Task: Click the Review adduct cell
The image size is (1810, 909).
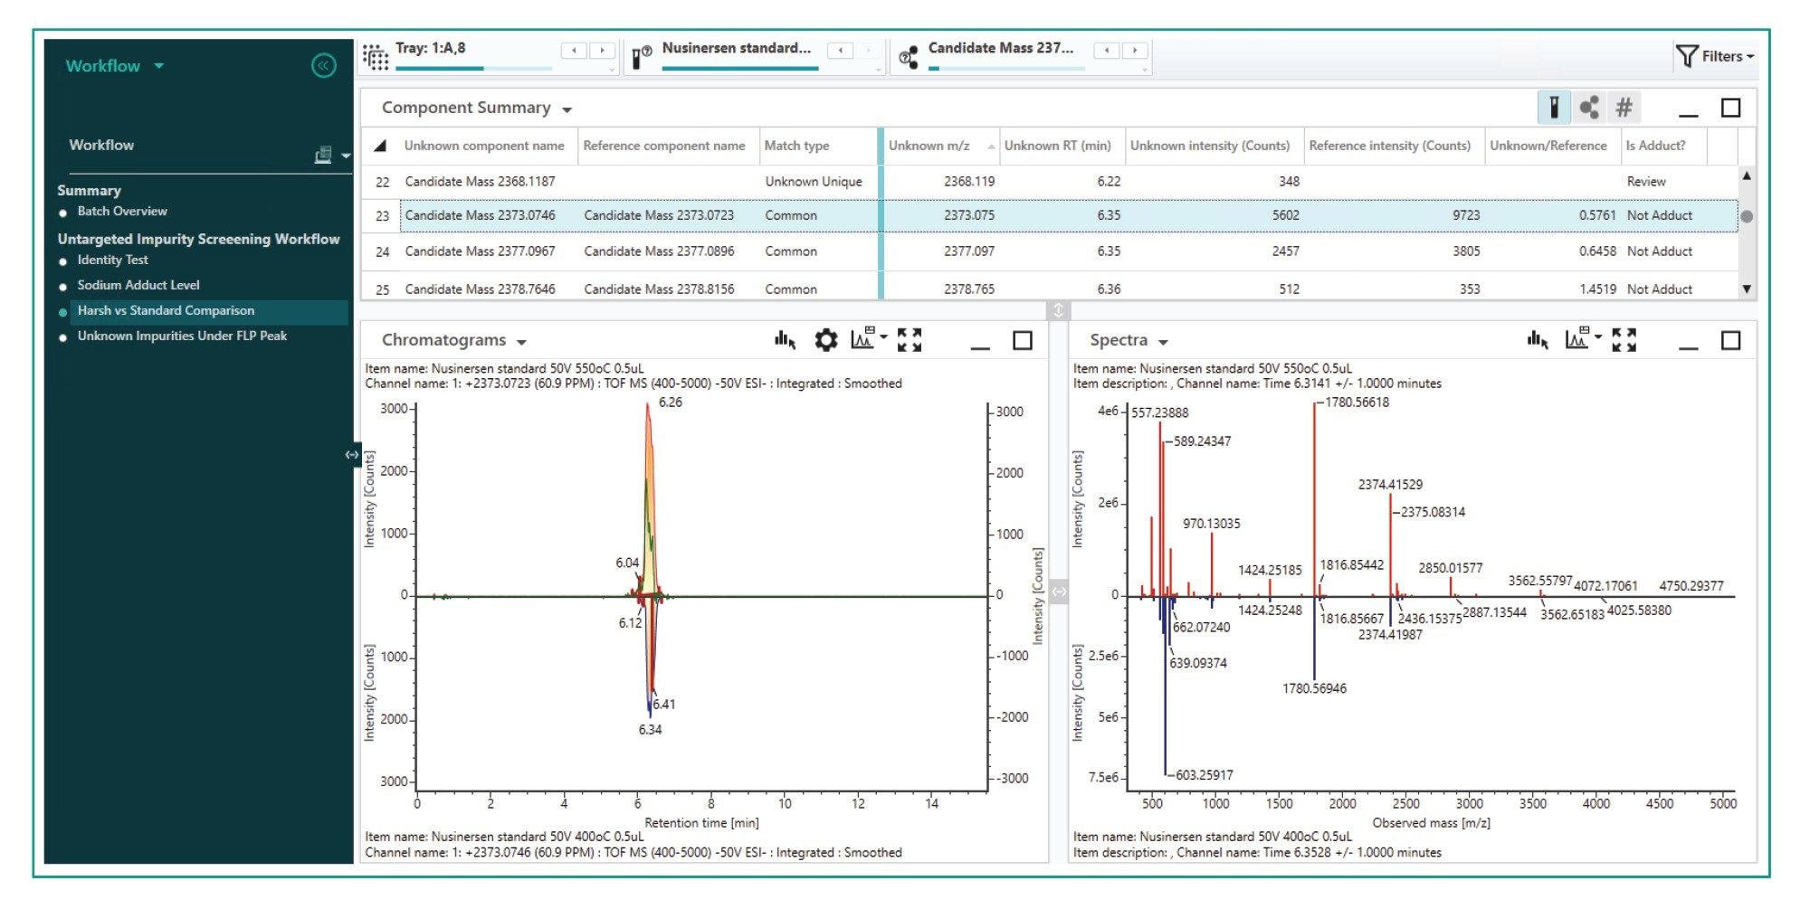Action: [1645, 182]
